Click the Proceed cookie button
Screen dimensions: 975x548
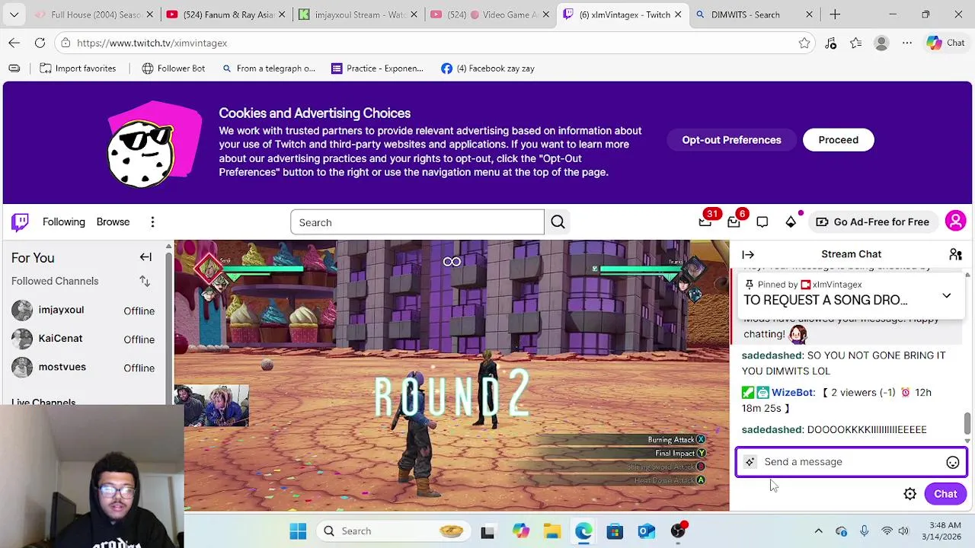(838, 140)
